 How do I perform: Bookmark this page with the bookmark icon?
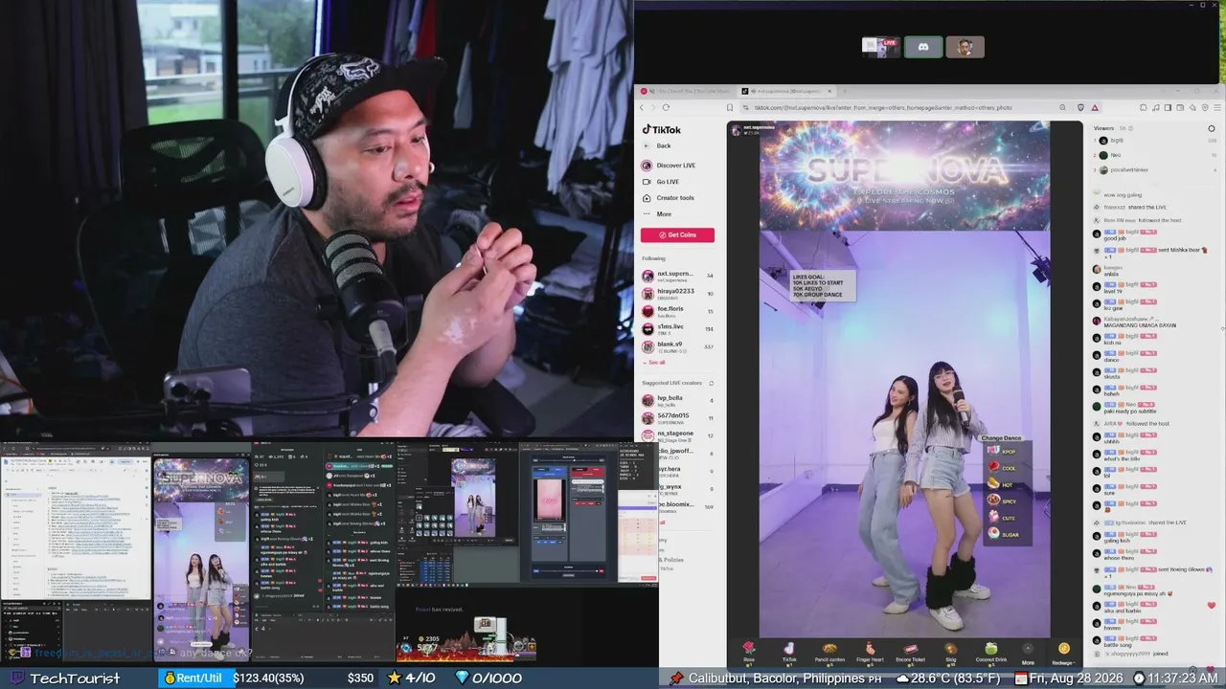730,107
